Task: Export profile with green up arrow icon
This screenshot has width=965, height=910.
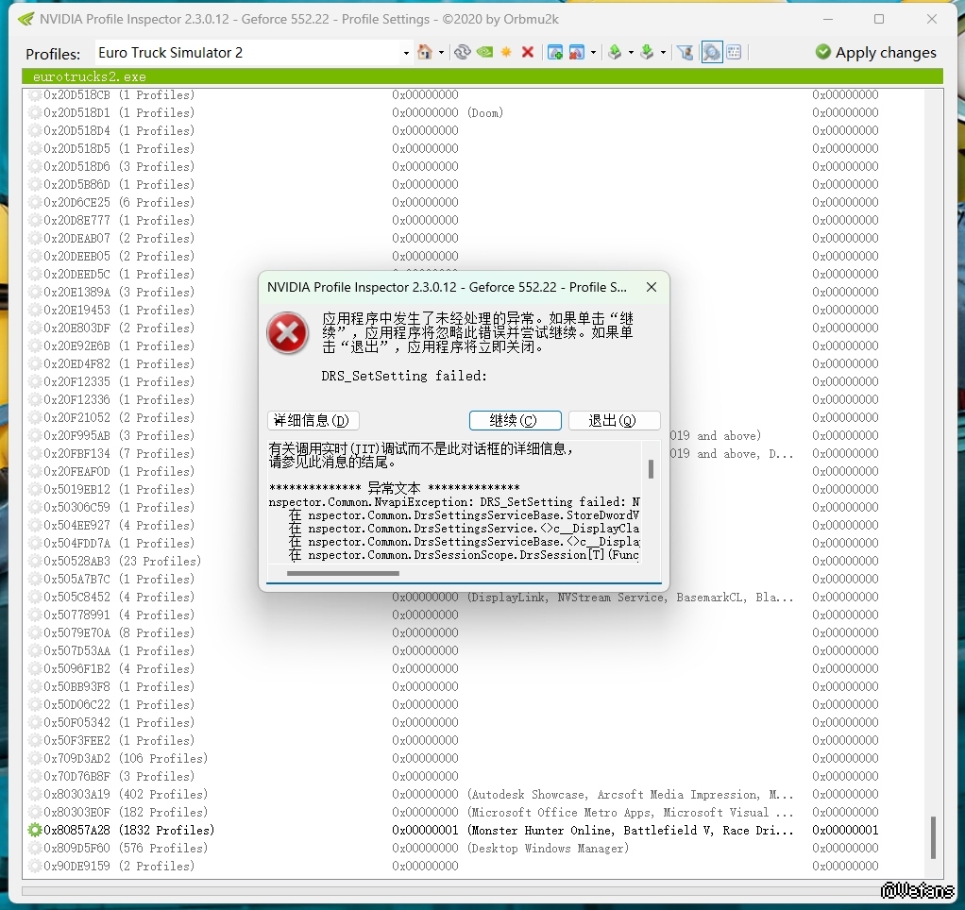Action: click(x=615, y=52)
